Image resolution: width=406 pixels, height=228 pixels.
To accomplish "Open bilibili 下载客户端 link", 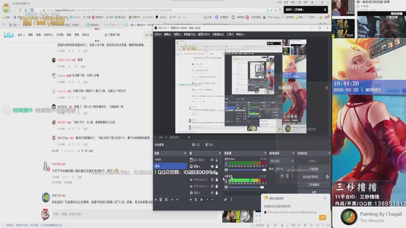I will (112, 35).
